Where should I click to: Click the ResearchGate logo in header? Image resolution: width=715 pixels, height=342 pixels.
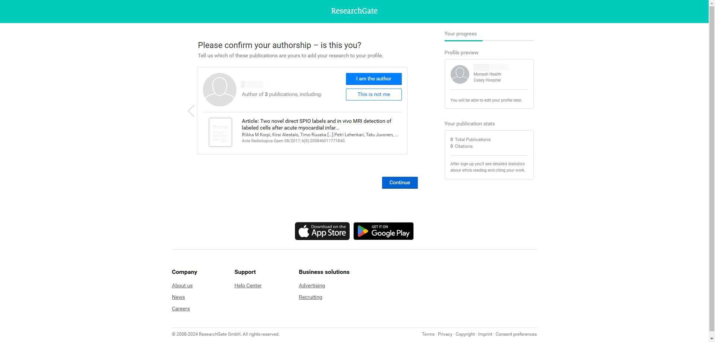(354, 11)
